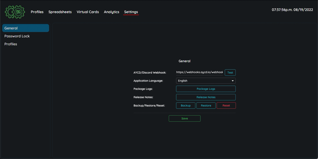Click the language dropdown caret arrow

[233, 81]
